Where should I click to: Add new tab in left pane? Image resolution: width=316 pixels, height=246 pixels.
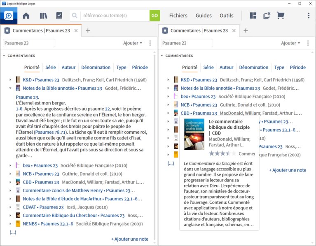88,30
